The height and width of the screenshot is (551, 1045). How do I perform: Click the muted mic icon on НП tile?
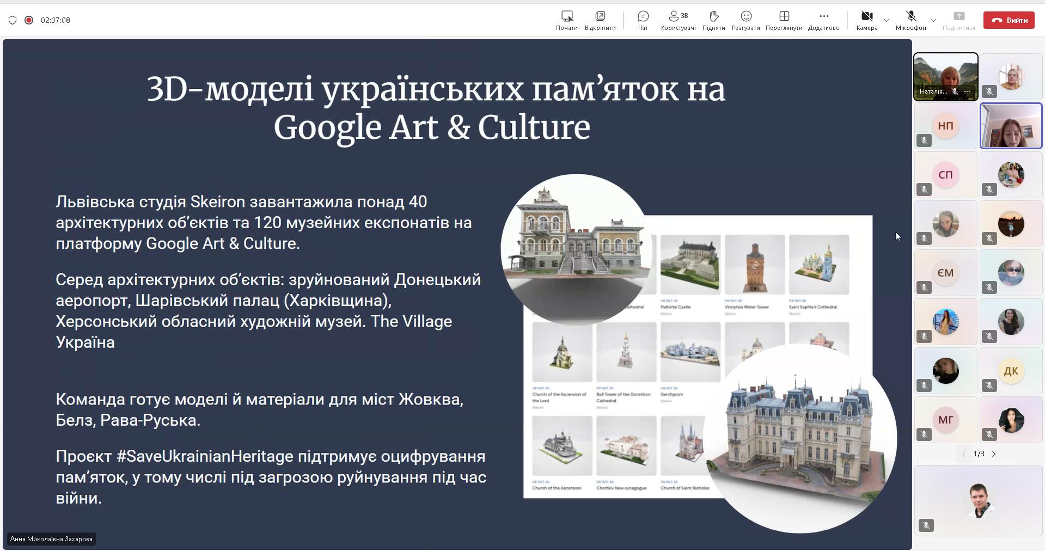(x=924, y=140)
